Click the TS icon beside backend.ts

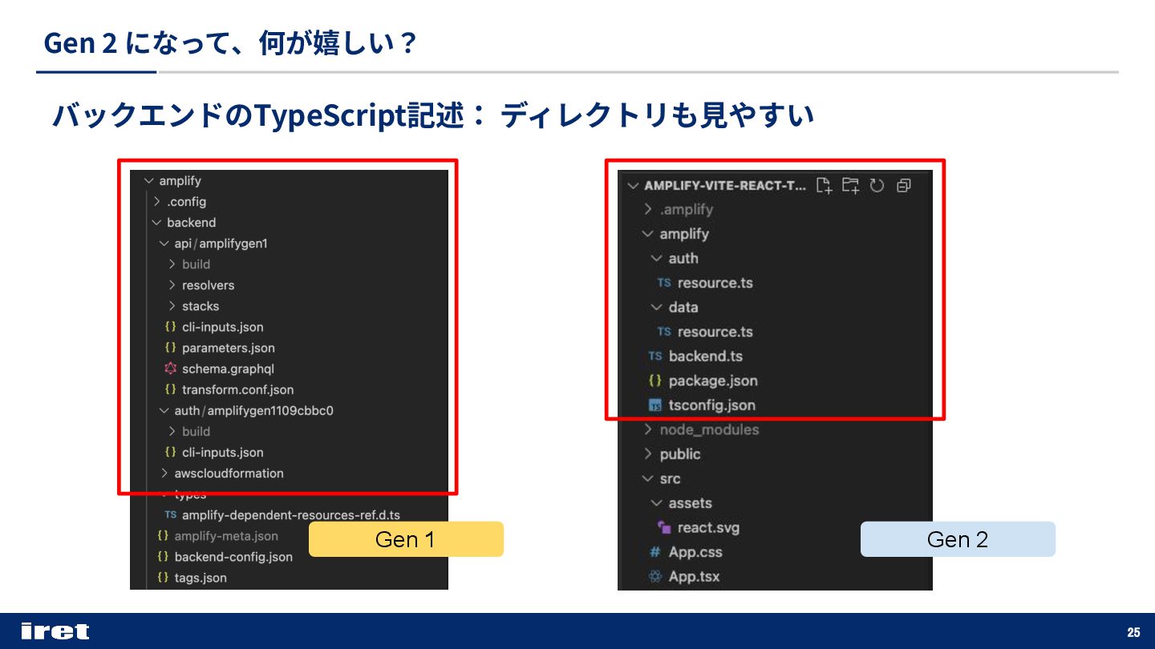pos(655,357)
